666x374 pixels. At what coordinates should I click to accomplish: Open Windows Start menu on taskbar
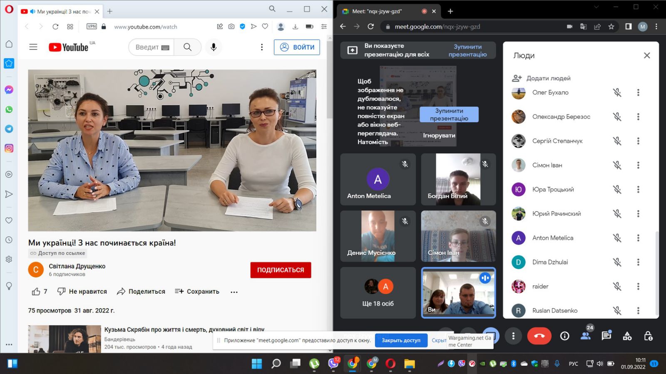(x=257, y=364)
